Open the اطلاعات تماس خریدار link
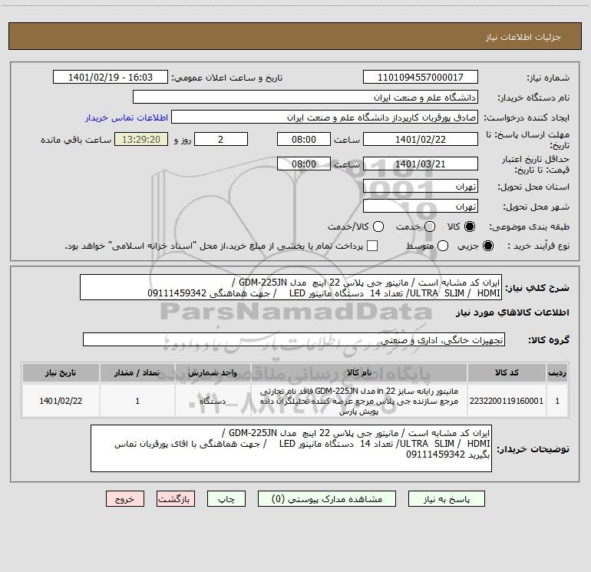This screenshot has width=591, height=572. click(127, 117)
